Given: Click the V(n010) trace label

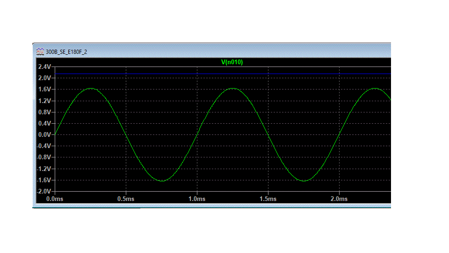Looking at the screenshot, I should [232, 62].
